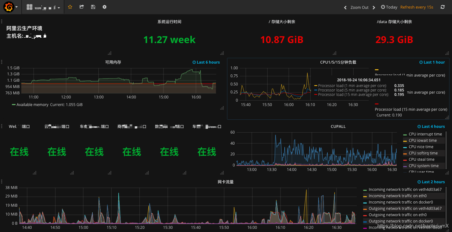
Task: Open the dashboard selector dropdown
Action: (x=43, y=7)
